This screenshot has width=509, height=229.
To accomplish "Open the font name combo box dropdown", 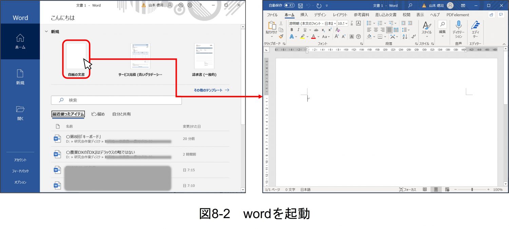I will (335, 23).
